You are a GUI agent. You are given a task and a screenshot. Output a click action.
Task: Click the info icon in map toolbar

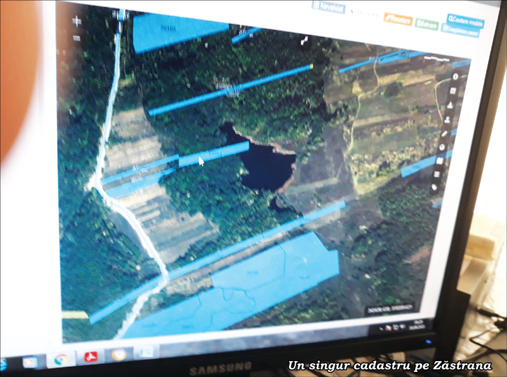click(x=456, y=77)
